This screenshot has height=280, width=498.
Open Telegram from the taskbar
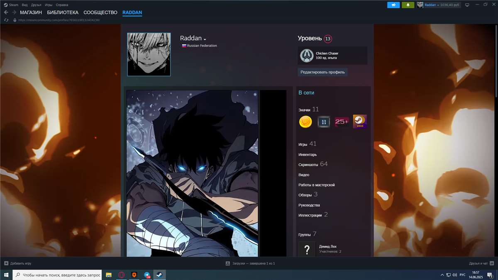point(147,275)
